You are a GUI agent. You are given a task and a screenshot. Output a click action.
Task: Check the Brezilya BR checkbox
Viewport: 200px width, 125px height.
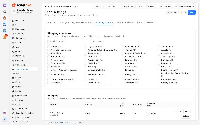point(122,75)
